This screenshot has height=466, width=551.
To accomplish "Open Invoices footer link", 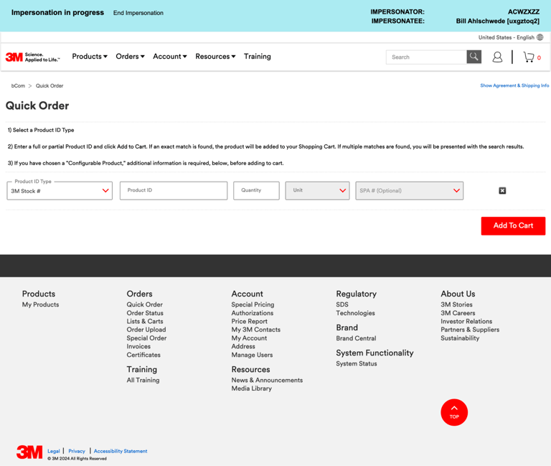I will coord(138,346).
